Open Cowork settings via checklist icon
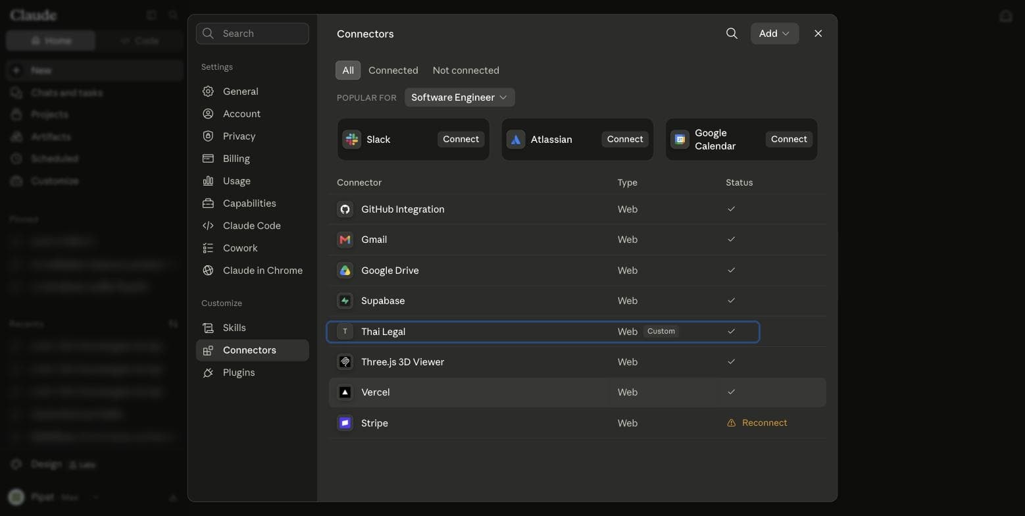This screenshot has width=1025, height=516. click(208, 248)
